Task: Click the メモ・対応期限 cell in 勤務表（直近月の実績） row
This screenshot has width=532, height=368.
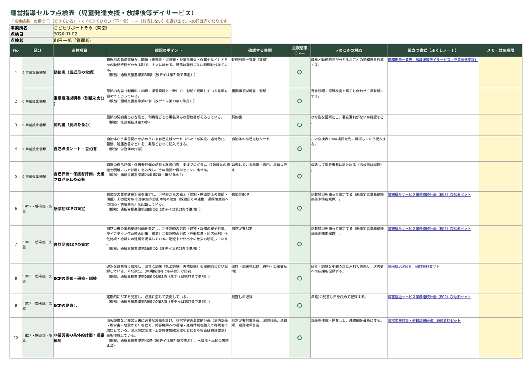Action: coord(501,72)
